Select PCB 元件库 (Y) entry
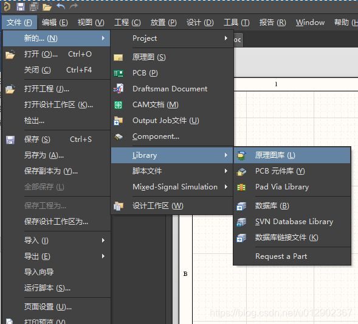The height and width of the screenshot is (324, 358). pos(292,171)
